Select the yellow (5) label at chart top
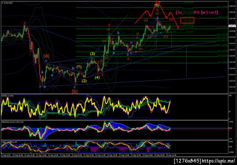The image size is (237, 165). pos(157,6)
